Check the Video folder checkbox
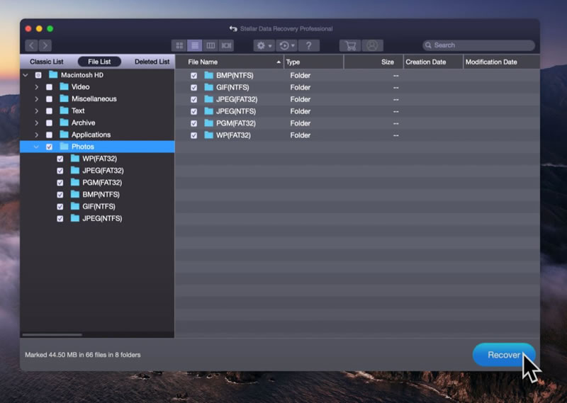The image size is (567, 403). [x=49, y=87]
